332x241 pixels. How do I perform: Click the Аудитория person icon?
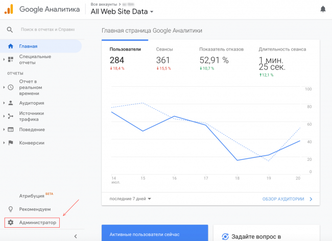click(10, 103)
